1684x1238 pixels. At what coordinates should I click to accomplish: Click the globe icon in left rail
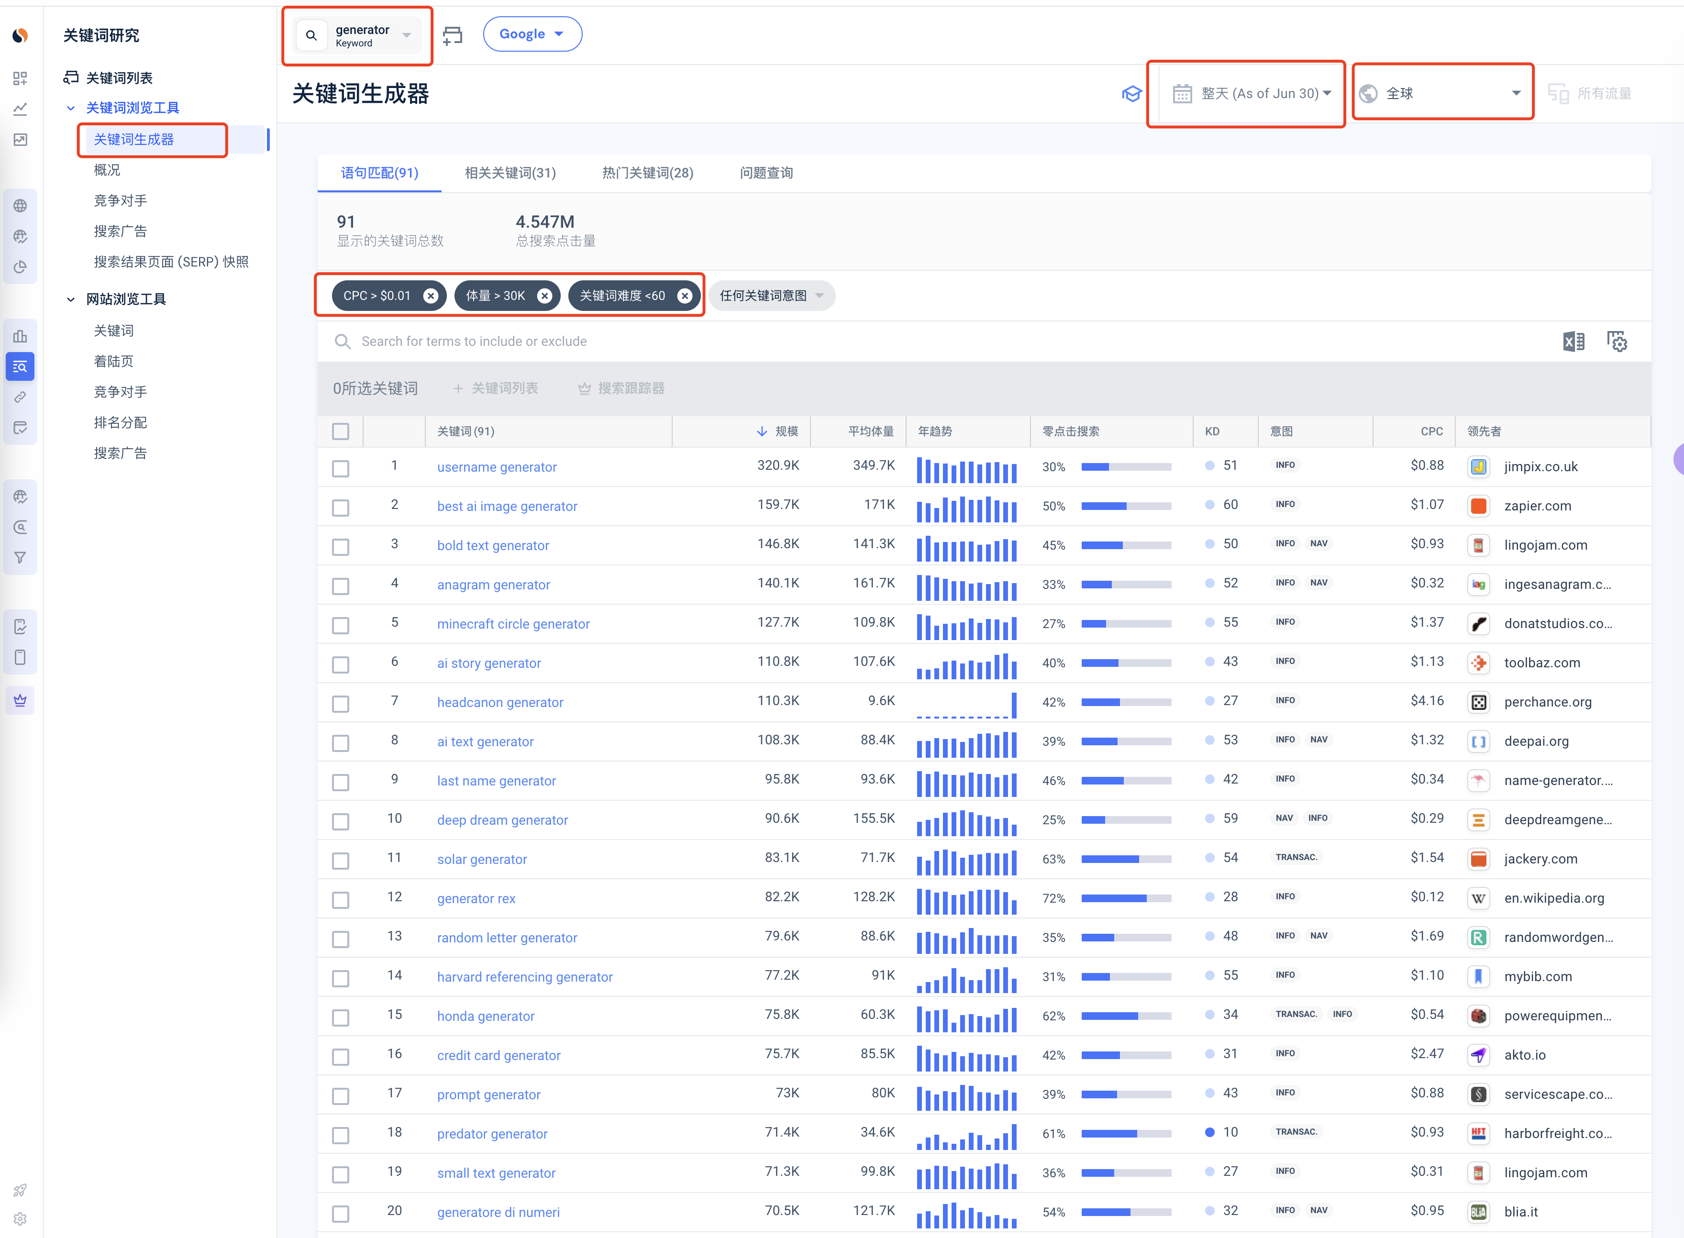tap(20, 205)
